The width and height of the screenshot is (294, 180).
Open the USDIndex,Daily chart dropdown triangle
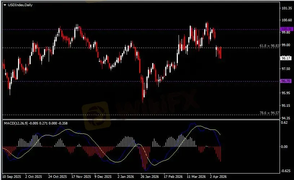click(5, 5)
